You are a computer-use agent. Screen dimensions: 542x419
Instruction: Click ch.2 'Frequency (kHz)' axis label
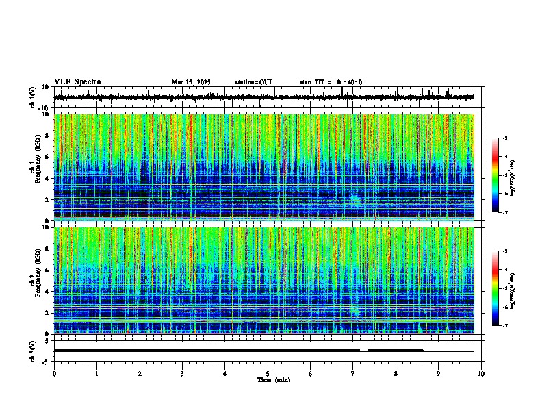pyautogui.click(x=37, y=272)
